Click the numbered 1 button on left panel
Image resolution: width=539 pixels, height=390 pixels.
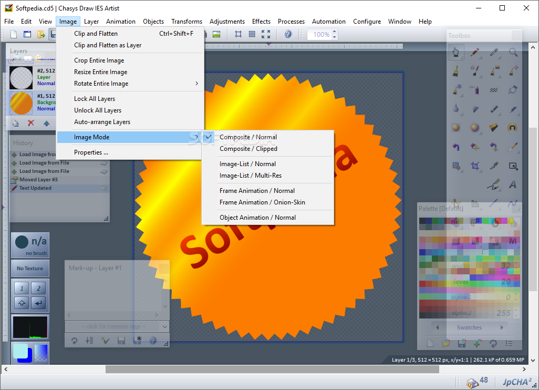(x=22, y=288)
